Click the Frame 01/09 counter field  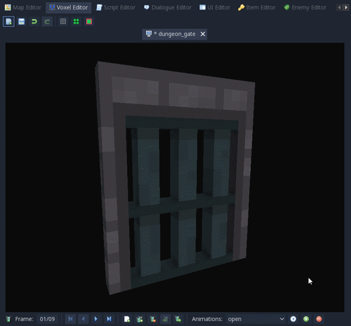click(x=47, y=319)
